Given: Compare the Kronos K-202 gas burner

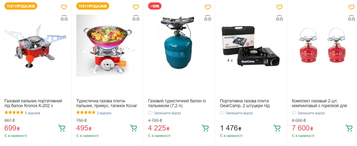Looking at the screenshot, I should pyautogui.click(x=64, y=18).
